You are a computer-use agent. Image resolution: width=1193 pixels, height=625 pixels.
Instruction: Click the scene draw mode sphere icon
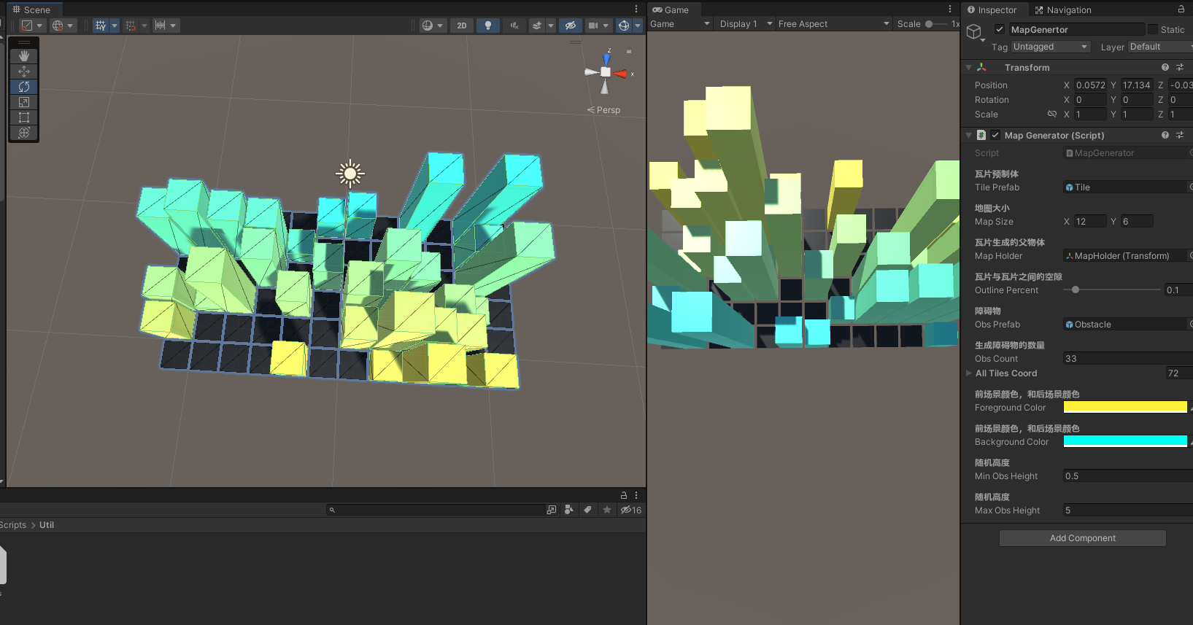pos(428,26)
